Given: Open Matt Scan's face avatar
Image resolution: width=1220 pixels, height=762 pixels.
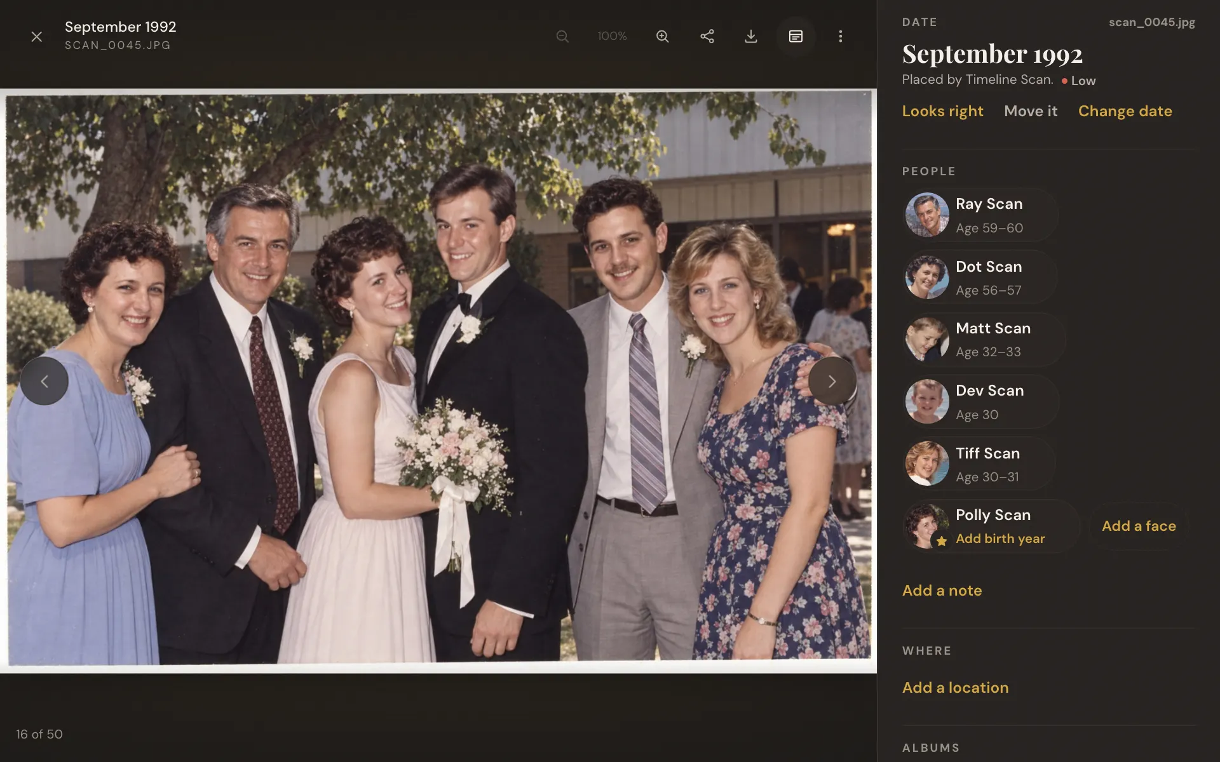Looking at the screenshot, I should tap(926, 339).
